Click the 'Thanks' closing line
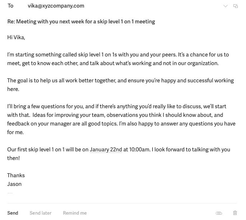246x220 pixels. coord(16,175)
